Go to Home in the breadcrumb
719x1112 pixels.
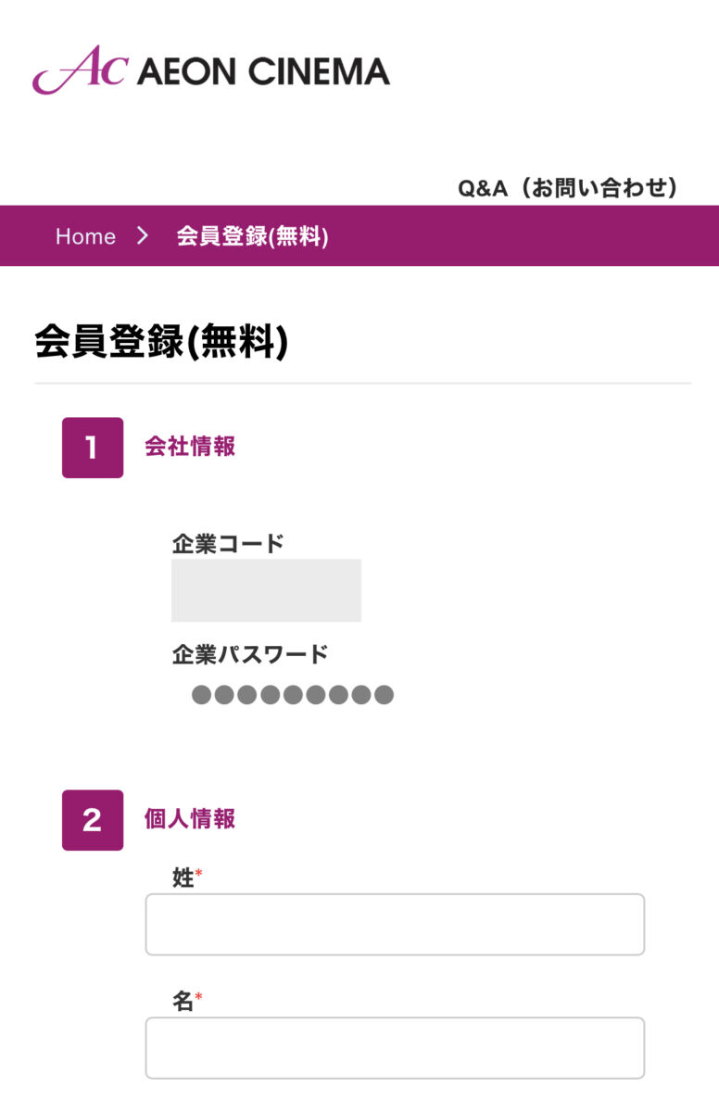(85, 236)
